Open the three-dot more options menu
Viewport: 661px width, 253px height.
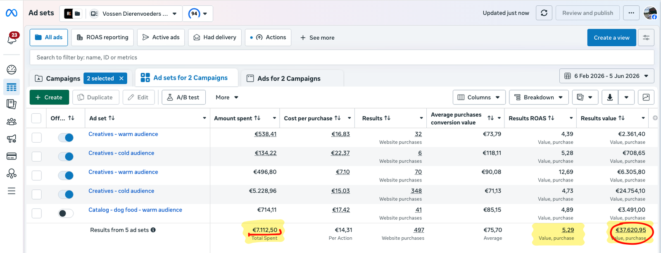631,13
